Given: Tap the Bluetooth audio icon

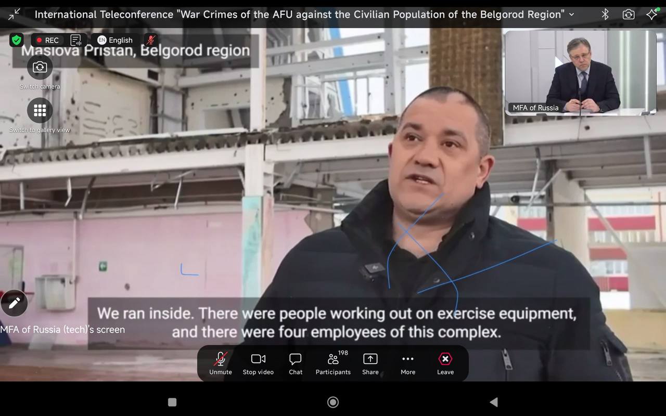Looking at the screenshot, I should pyautogui.click(x=605, y=14).
